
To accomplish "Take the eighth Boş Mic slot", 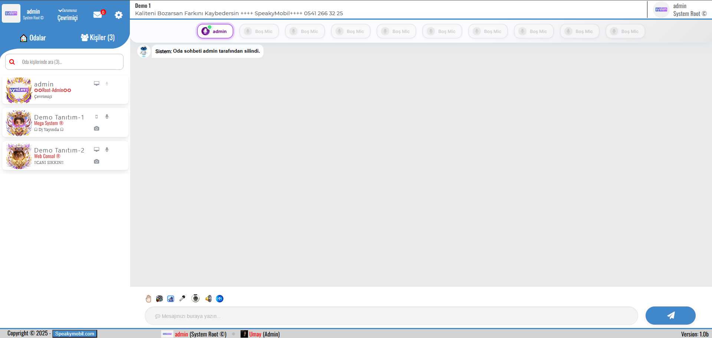I will click(x=580, y=31).
